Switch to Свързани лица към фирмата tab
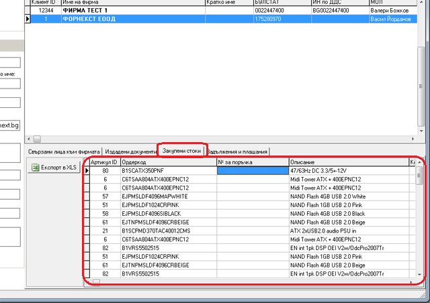Viewport: 430px width, 303px height. point(64,151)
